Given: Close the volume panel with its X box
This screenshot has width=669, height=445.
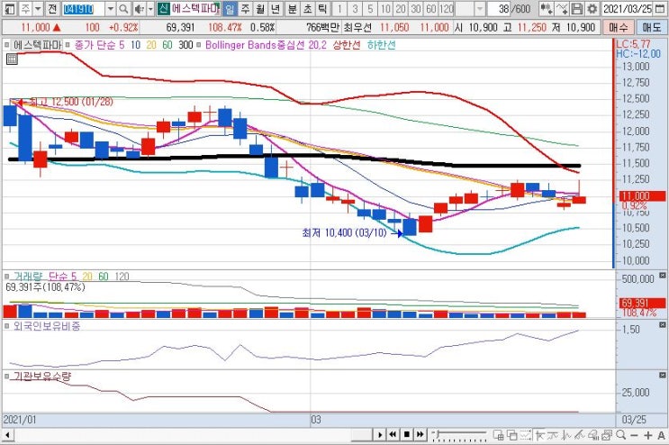Looking at the screenshot, I should pyautogui.click(x=662, y=275).
